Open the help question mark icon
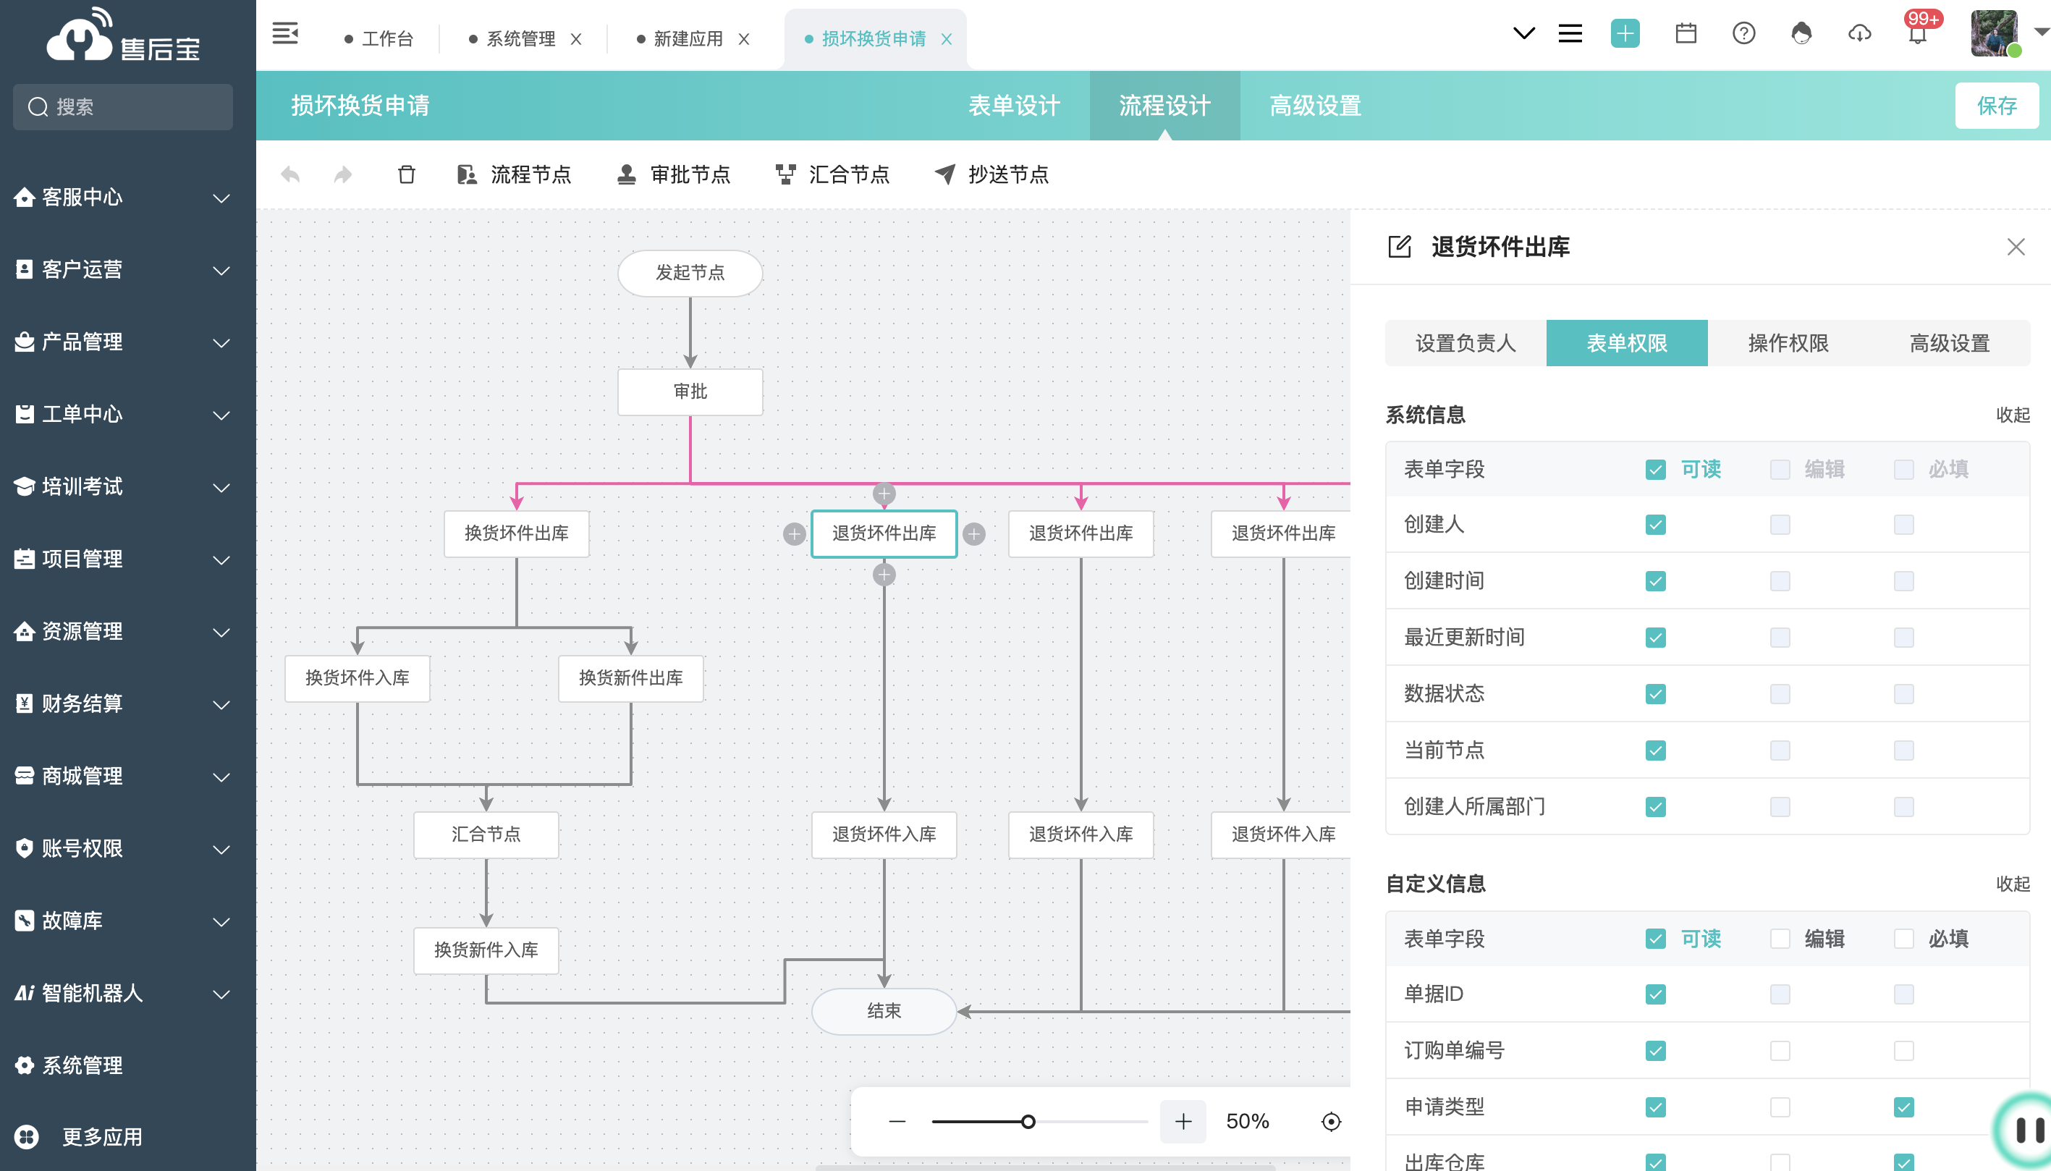 1744,34
